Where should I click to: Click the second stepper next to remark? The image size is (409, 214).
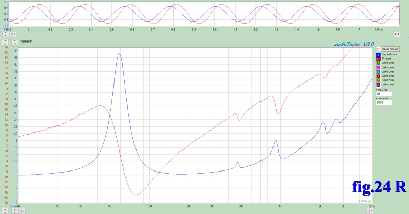tap(14, 41)
